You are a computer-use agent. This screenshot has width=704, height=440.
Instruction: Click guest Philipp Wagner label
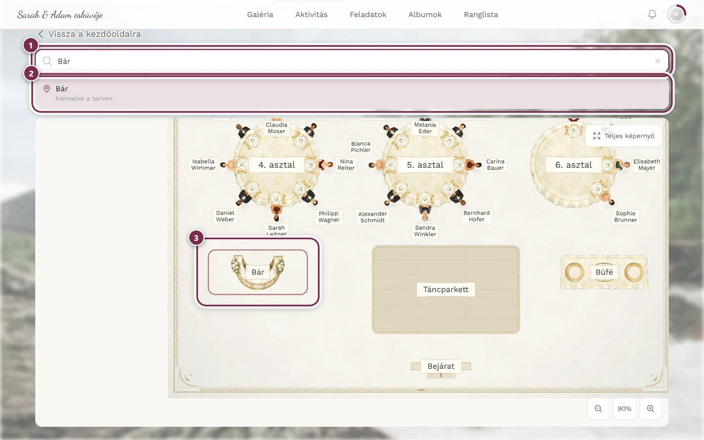click(x=329, y=217)
